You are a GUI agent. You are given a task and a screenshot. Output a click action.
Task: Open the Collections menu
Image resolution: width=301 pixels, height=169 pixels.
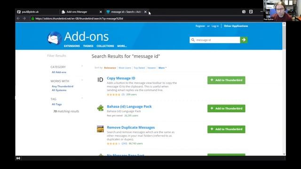(x=105, y=46)
